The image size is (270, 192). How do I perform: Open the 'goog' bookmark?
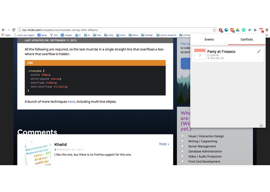pos(42,35)
